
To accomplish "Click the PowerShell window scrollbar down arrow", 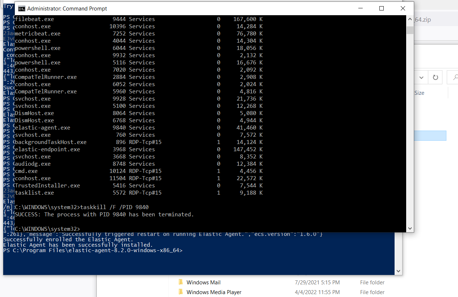I will [398, 271].
